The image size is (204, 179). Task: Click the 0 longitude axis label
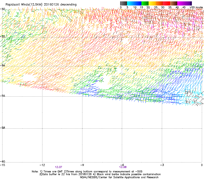coord(202,165)
